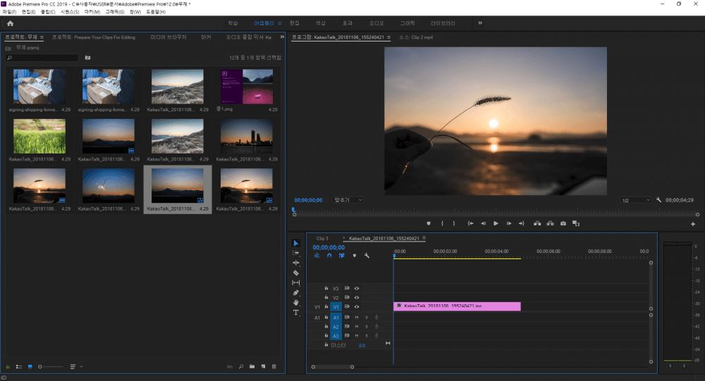Click the Comparison View button
This screenshot has width=705, height=381.
(x=576, y=223)
